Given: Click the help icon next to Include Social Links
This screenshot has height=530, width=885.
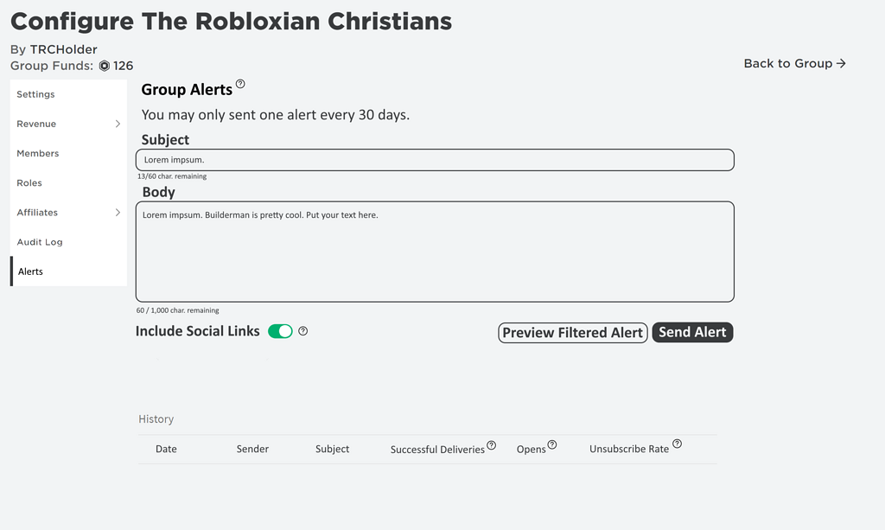Looking at the screenshot, I should (x=302, y=330).
